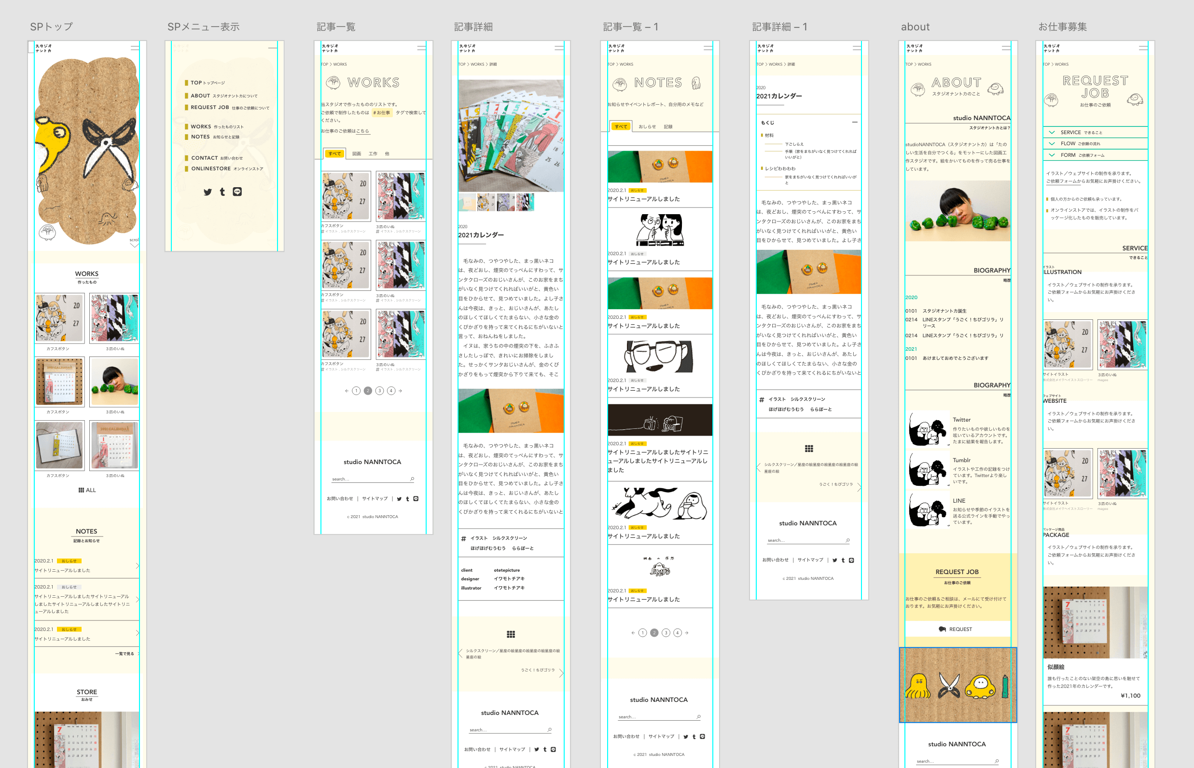This screenshot has width=1194, height=768.
Task: Open hamburger menu on the NOTES list artboard
Action: coord(708,48)
